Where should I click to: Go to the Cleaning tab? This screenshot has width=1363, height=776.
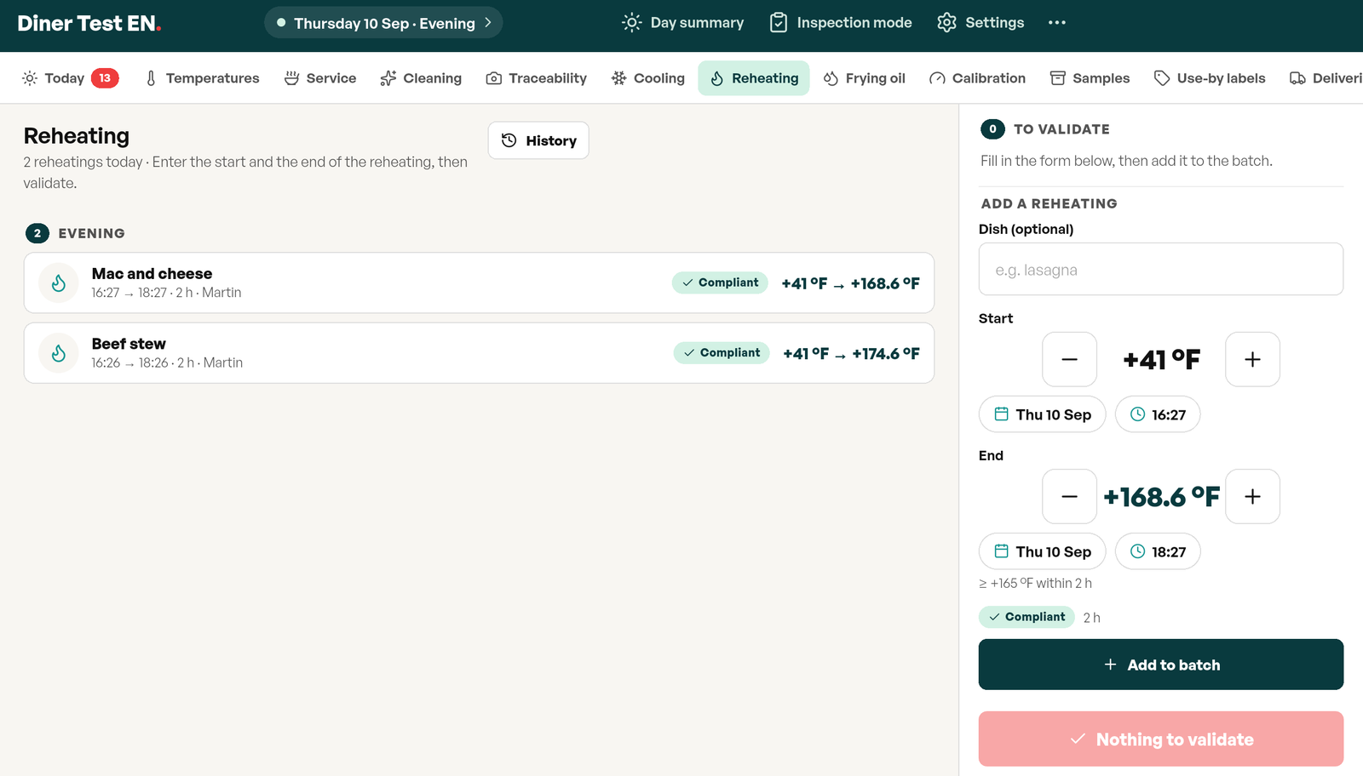click(421, 78)
